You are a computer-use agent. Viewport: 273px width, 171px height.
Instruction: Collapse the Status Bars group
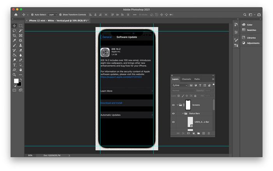point(183,113)
